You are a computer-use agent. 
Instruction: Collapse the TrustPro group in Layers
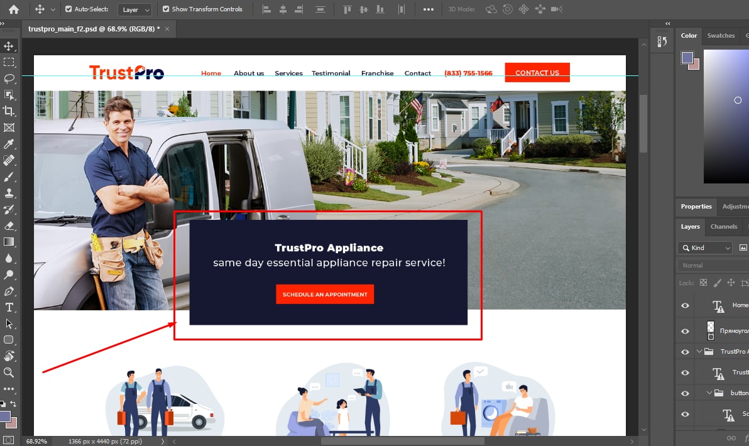pos(699,351)
